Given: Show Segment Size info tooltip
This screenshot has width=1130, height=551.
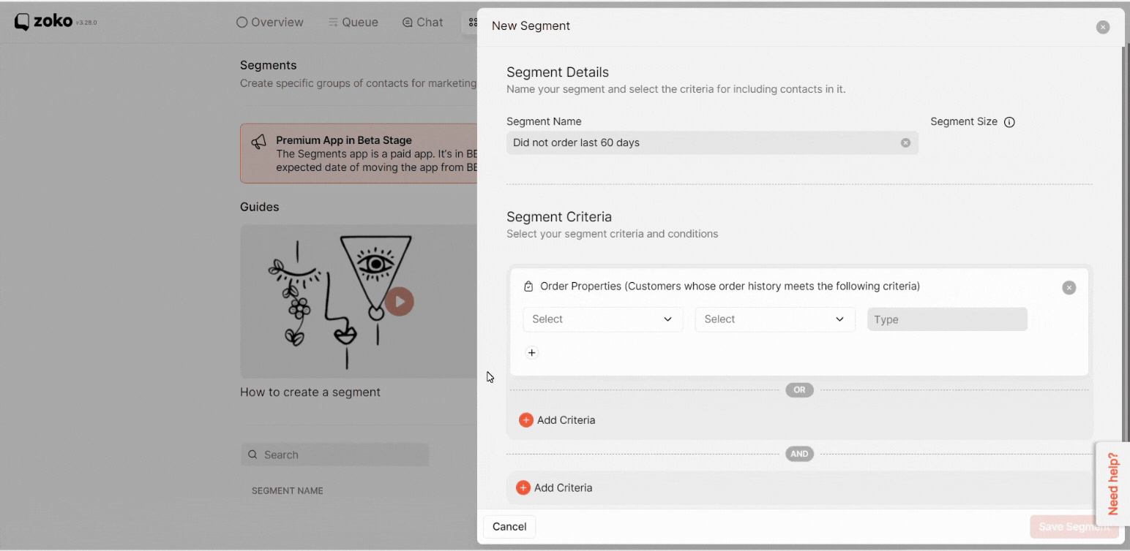Looking at the screenshot, I should pyautogui.click(x=1009, y=122).
